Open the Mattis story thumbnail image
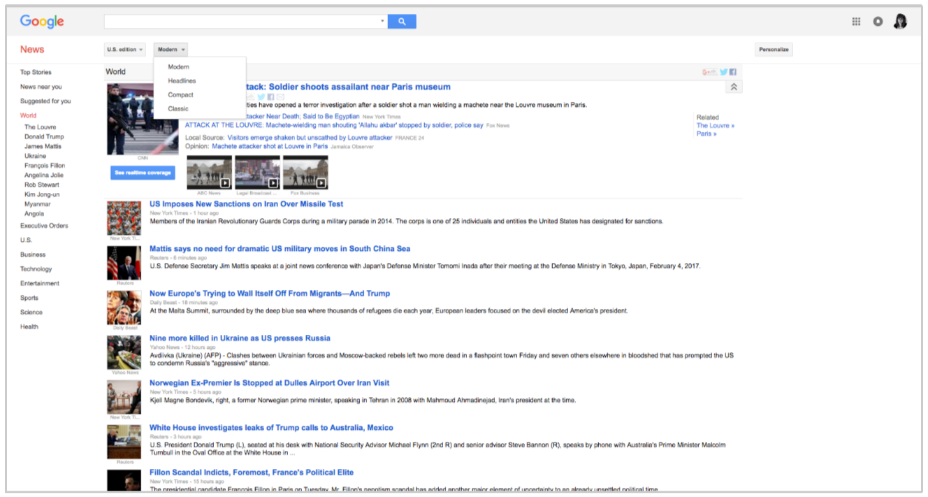Viewport: 928px width, 497px height. (x=124, y=263)
